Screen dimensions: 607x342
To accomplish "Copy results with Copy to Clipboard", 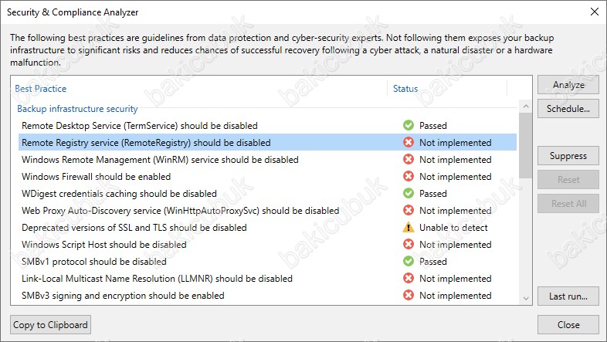I will pos(50,325).
